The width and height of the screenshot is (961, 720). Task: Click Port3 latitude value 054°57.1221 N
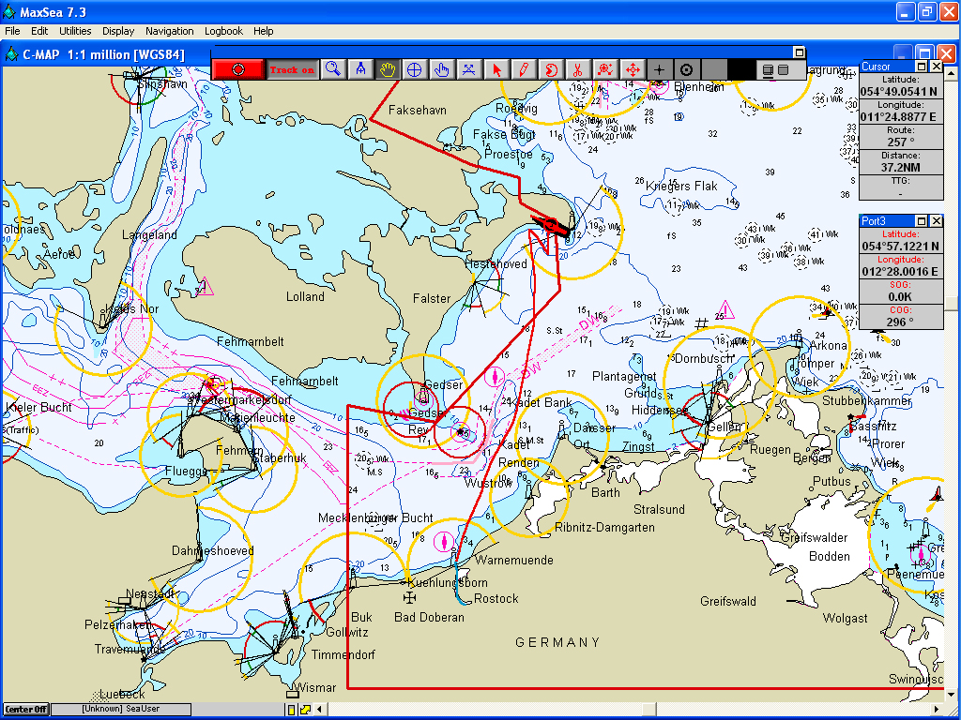[900, 247]
